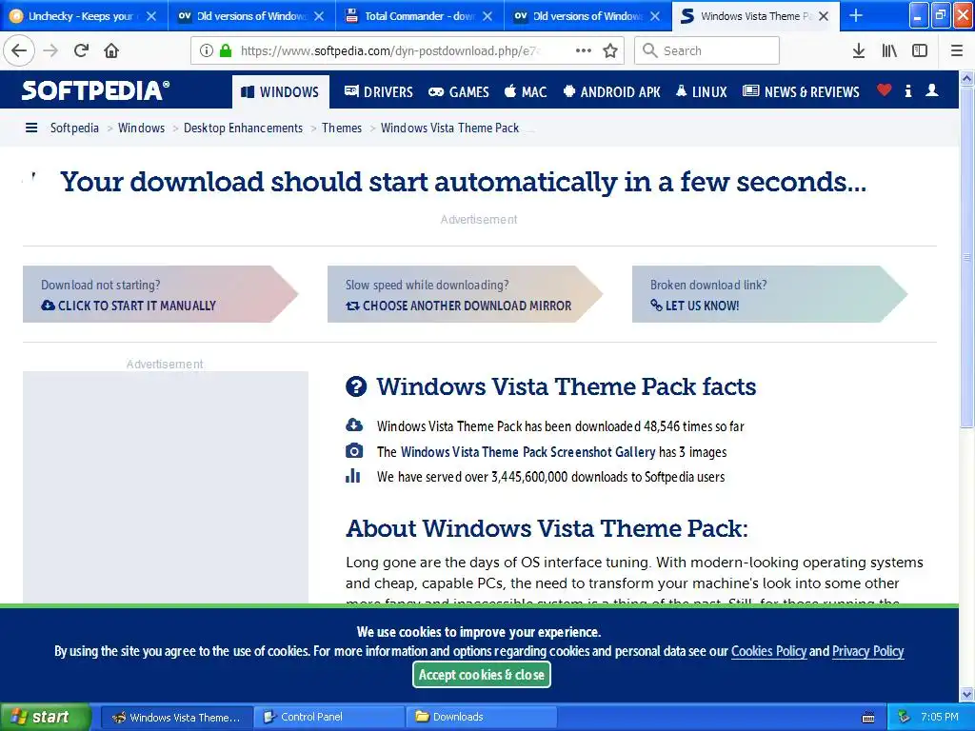This screenshot has width=975, height=731.
Task: Click the question mark facts icon
Action: point(356,386)
